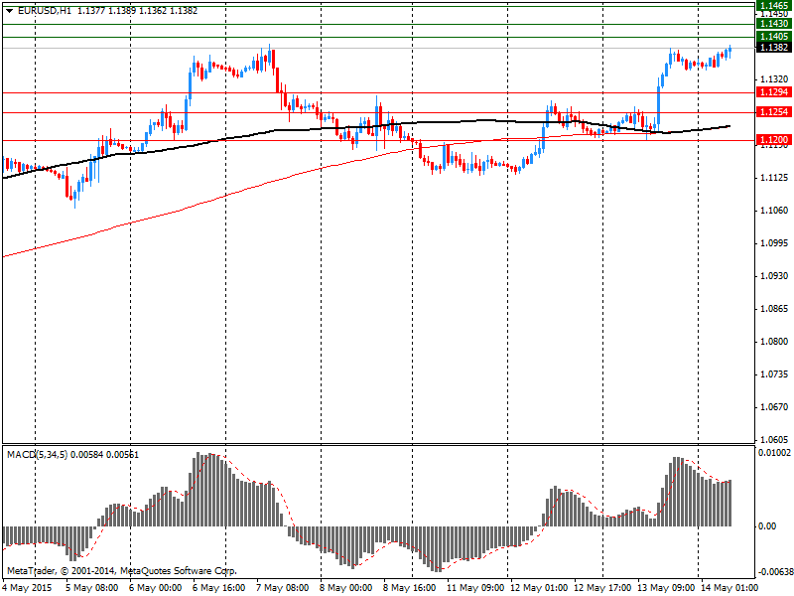
Task: Select the current price label 1.1382
Action: (x=774, y=47)
